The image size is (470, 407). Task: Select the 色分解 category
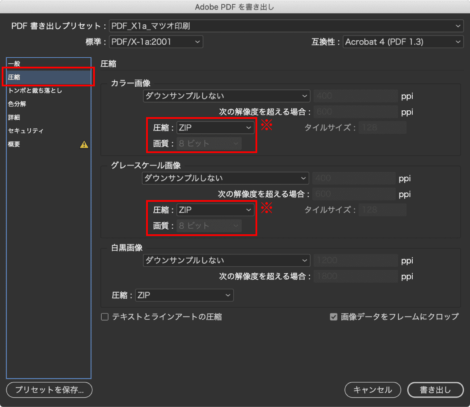point(49,104)
